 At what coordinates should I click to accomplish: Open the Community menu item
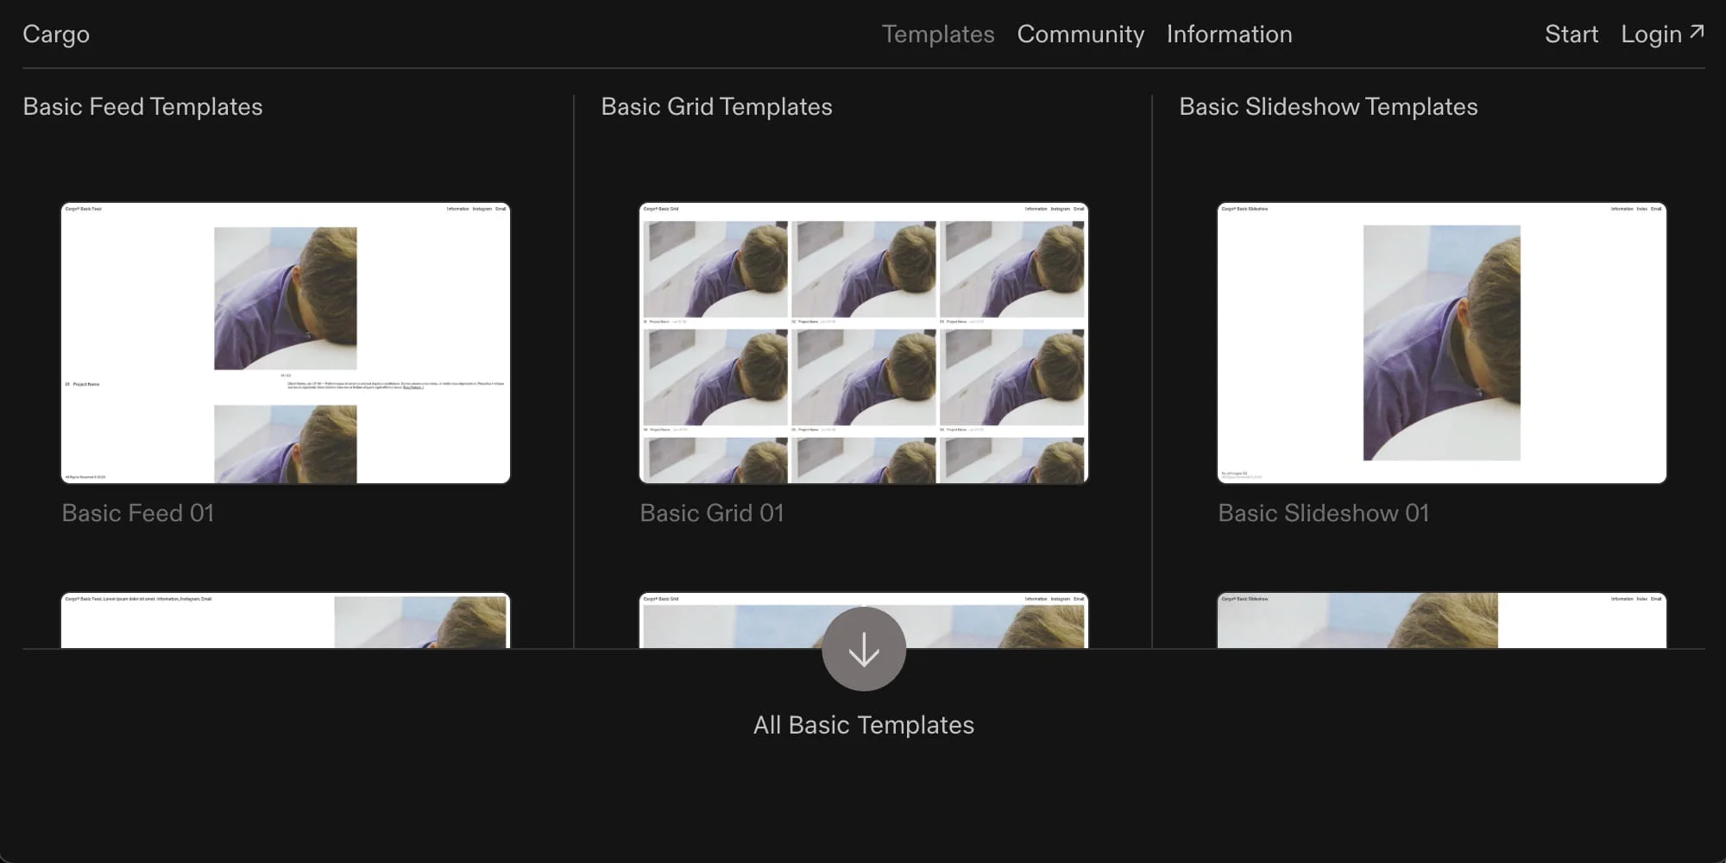pyautogui.click(x=1080, y=34)
